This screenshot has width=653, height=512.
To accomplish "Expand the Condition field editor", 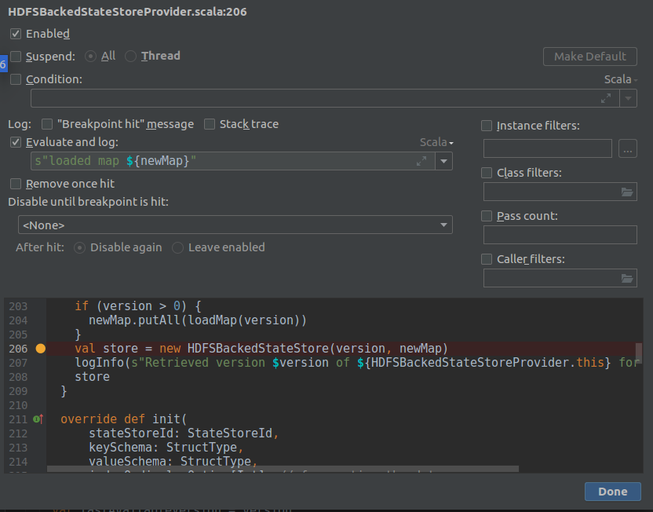I will coord(606,98).
